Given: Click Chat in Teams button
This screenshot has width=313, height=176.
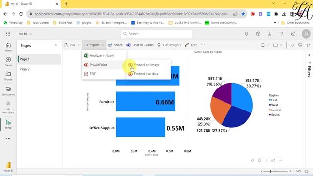Looking at the screenshot, I should (x=140, y=45).
